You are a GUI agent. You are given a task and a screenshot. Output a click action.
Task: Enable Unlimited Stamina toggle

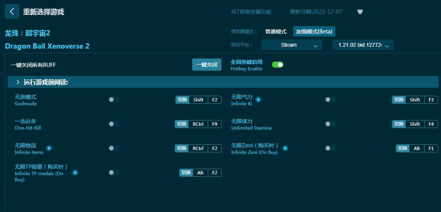coord(330,124)
